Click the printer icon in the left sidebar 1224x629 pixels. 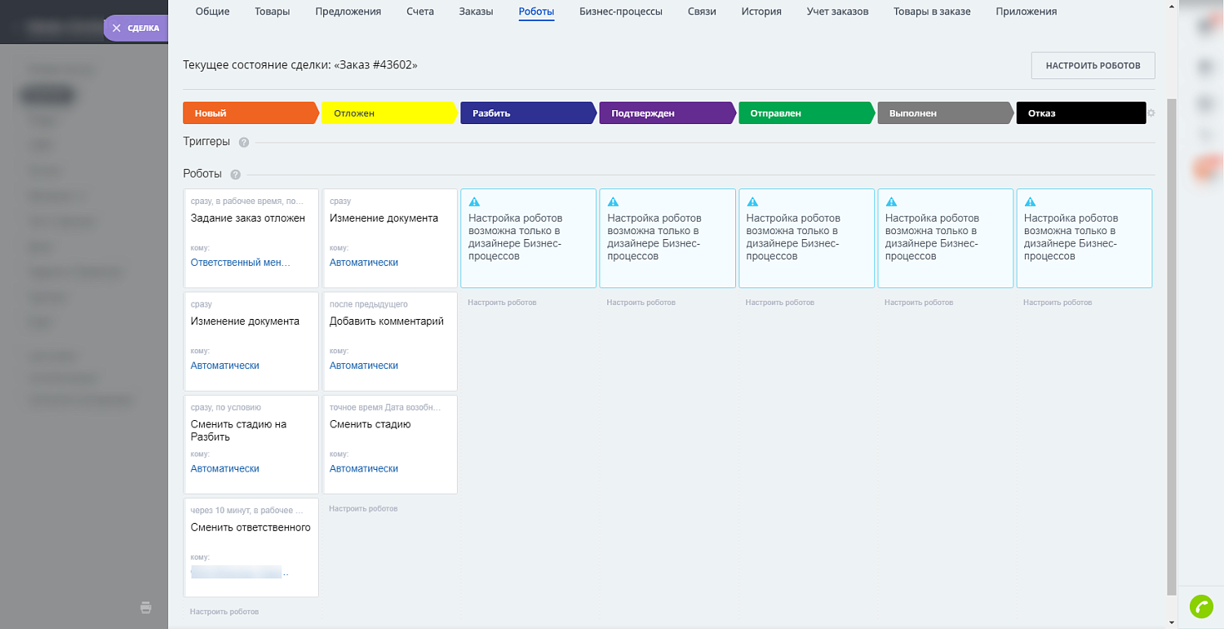145,608
